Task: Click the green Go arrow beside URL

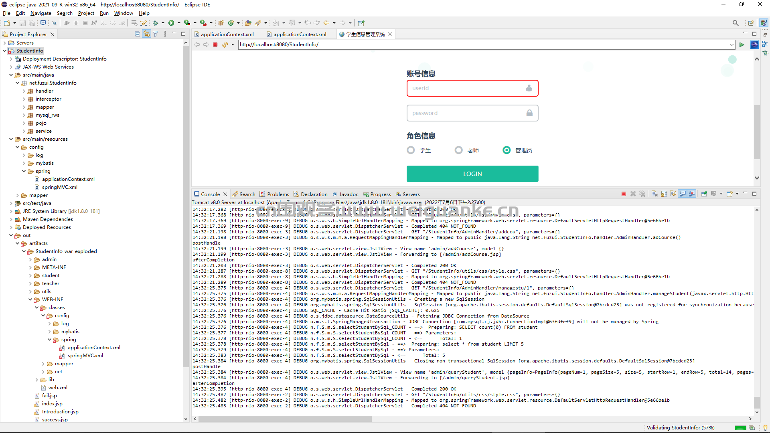Action: 742,45
